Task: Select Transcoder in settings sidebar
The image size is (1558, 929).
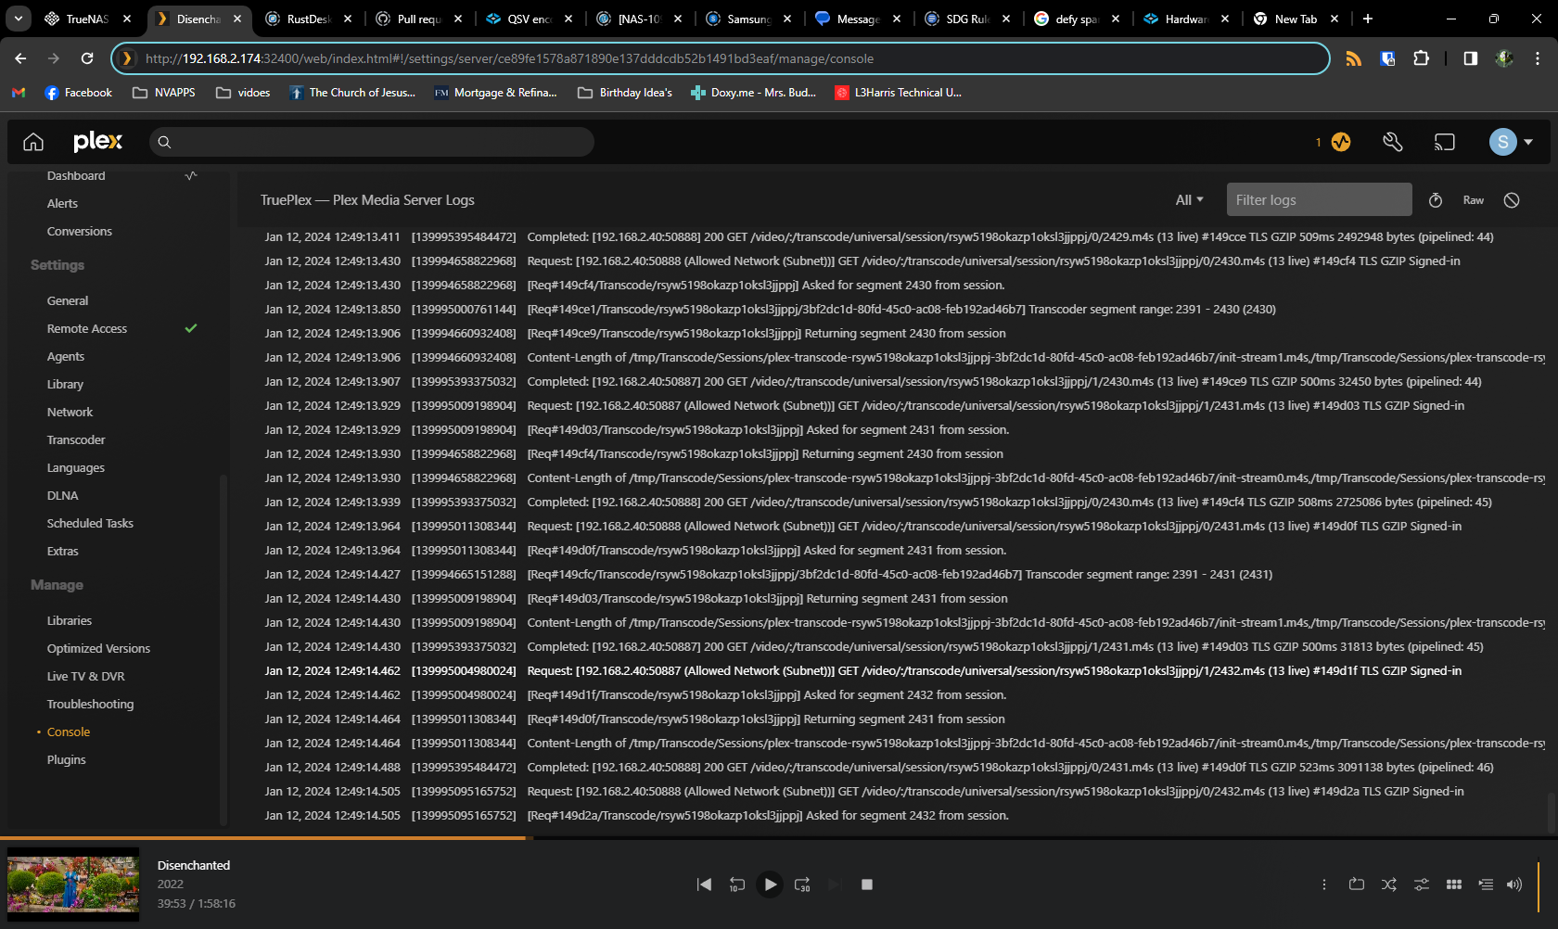Action: coord(76,439)
